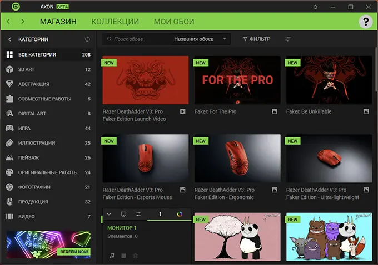Open the Faker Edition Ergonomic thumbnail
The height and width of the screenshot is (265, 378).
(x=237, y=159)
